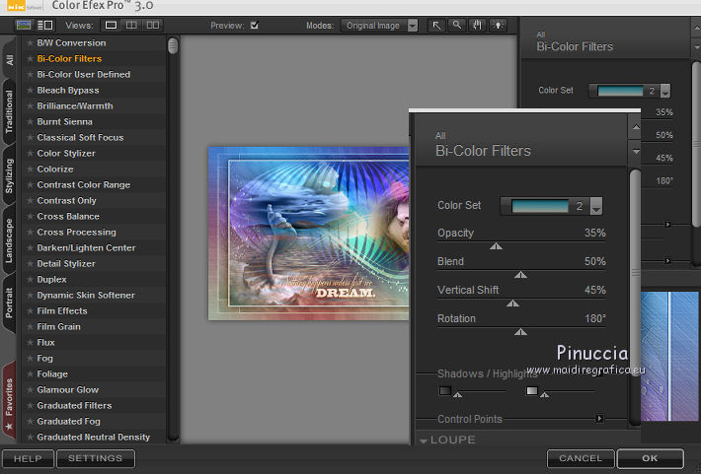Open the Settings dialog
Image resolution: width=701 pixels, height=474 pixels.
tap(95, 458)
